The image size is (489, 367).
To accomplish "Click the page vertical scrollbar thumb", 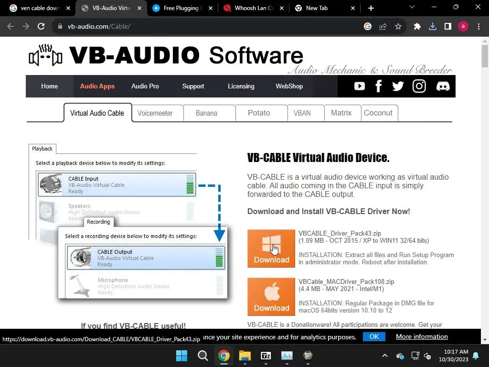I will click(485, 56).
